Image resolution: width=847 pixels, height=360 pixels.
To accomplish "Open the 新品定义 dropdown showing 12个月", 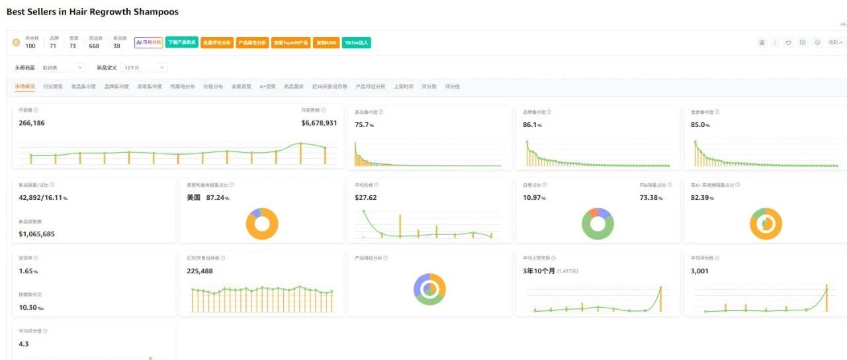I will (144, 67).
